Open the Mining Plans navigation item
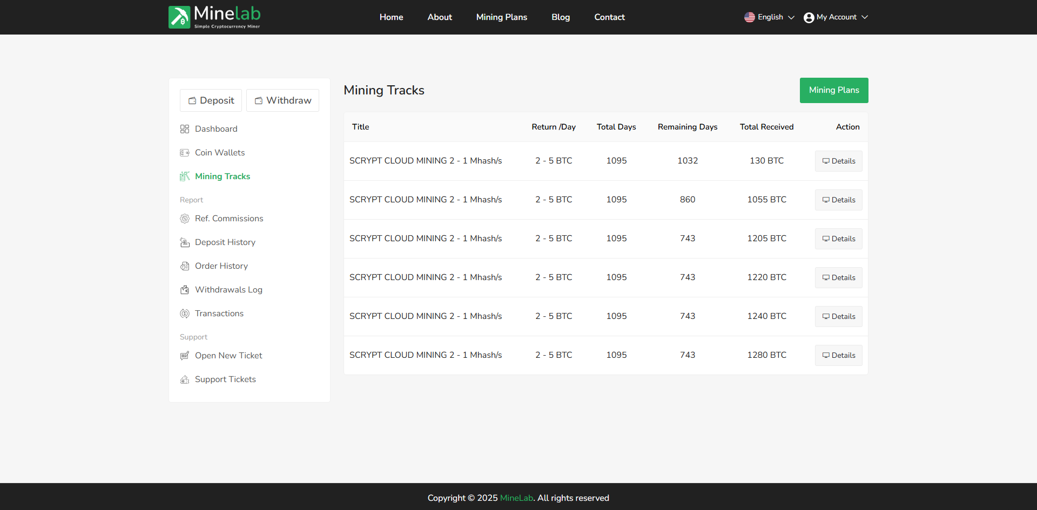 click(501, 17)
